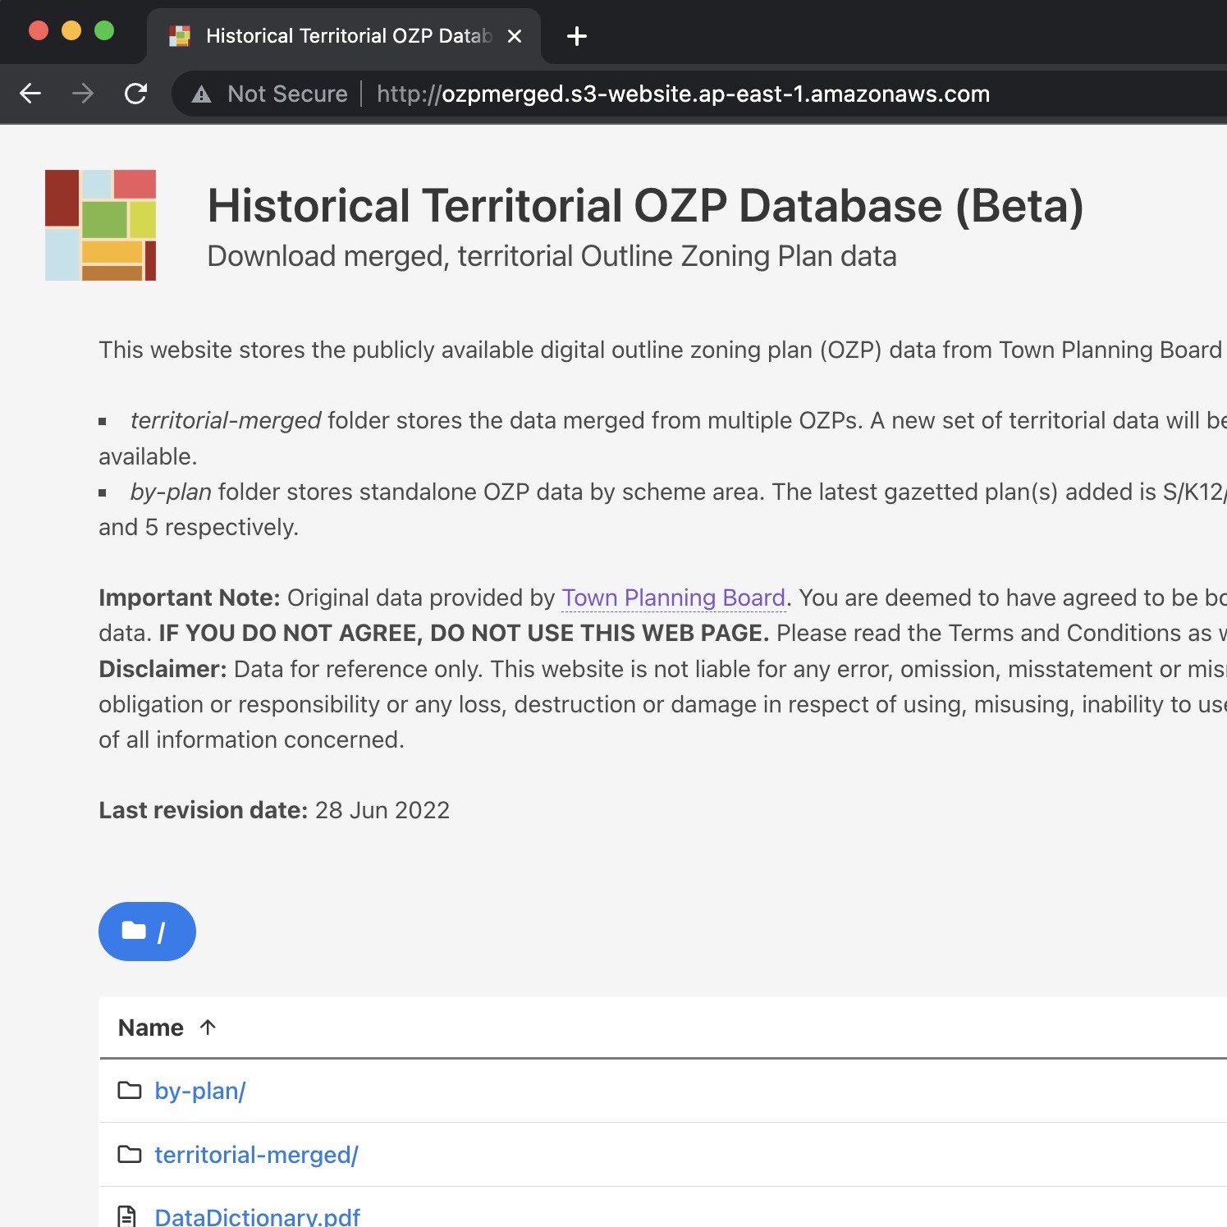
Task: Click the colorful OZP Database site logo
Action: coord(100,225)
